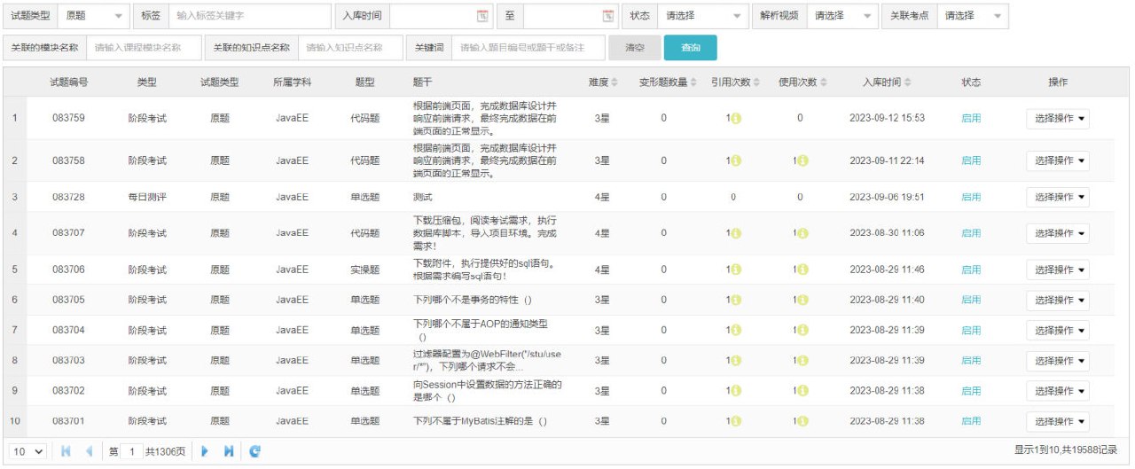1135x469 pixels.
Task: Open the 状态 dropdown
Action: tap(703, 16)
